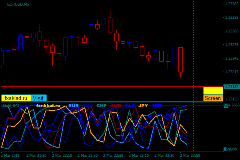This screenshot has height=160, width=240.
Task: Select the GBP currency label
Action: click(88, 106)
